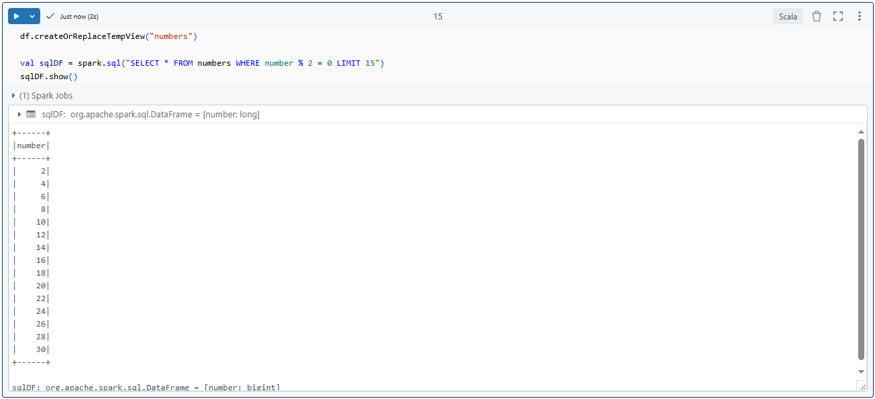Screen dimensions: 875x399
Task: Click the table icon beside sqlDF result
Action: point(31,114)
